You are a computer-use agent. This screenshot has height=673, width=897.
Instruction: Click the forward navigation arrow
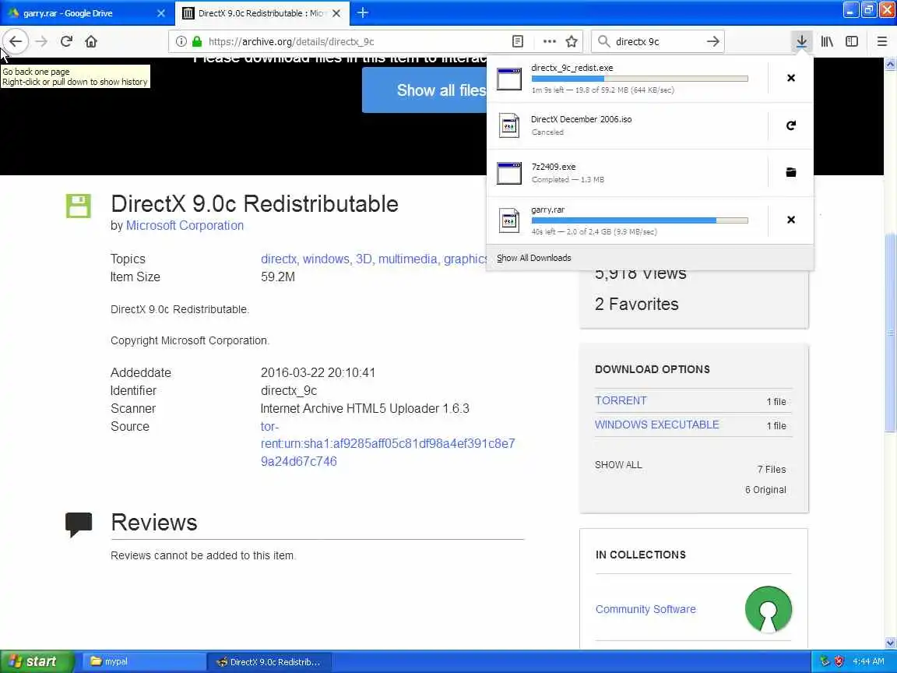41,41
